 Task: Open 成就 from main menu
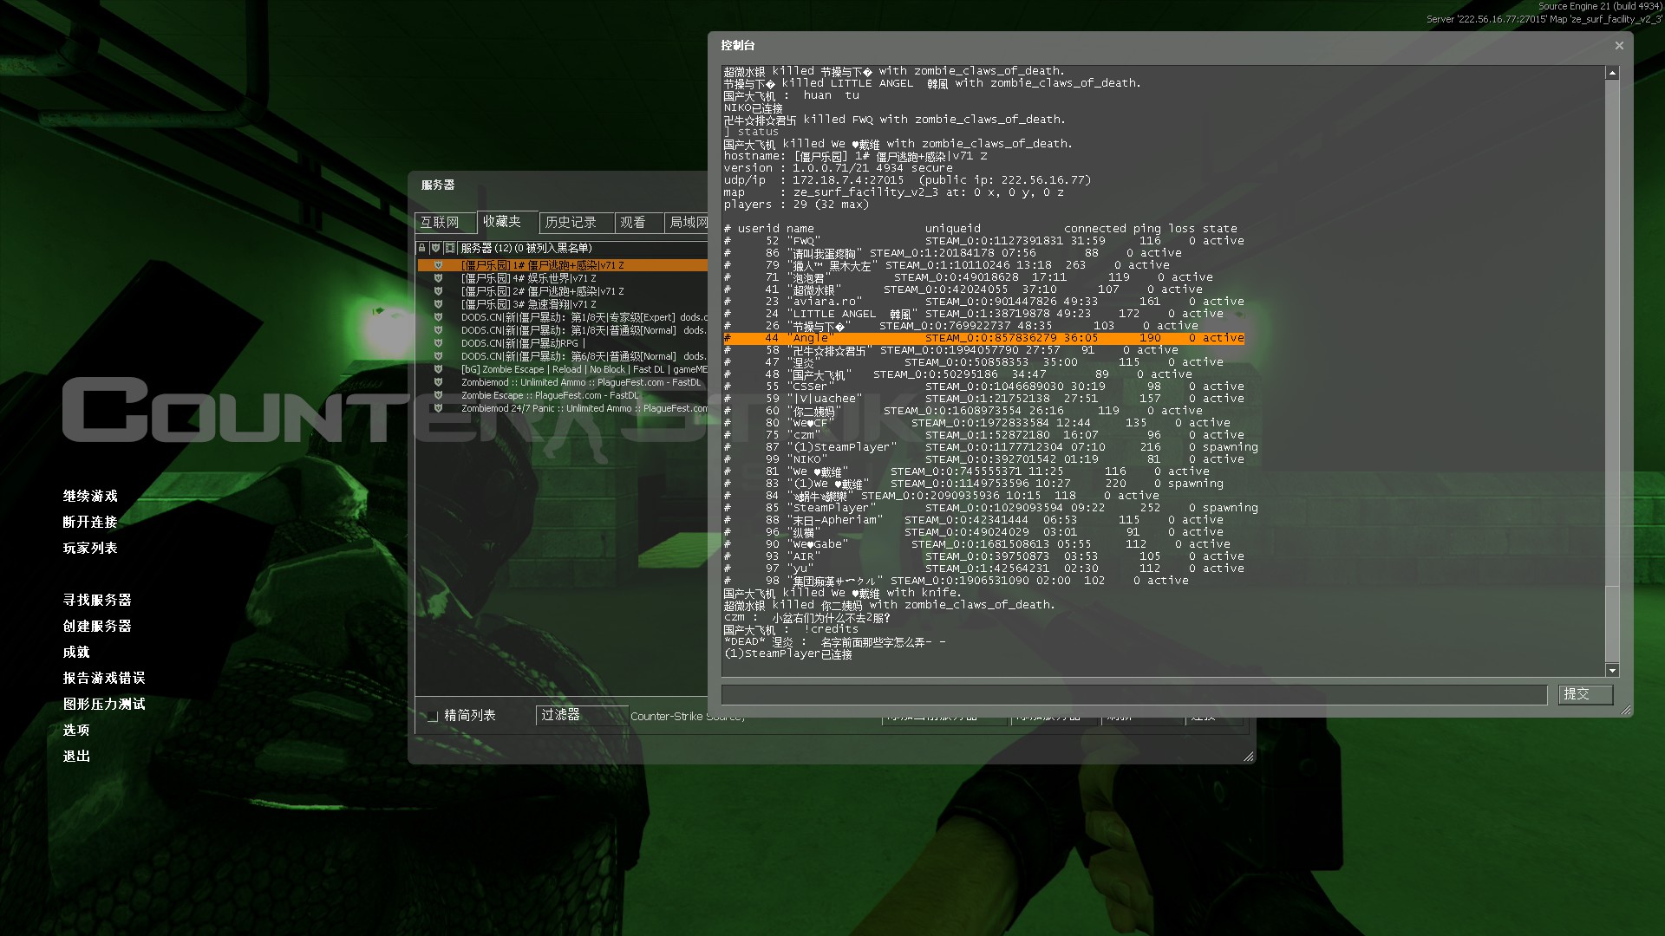pos(76,652)
